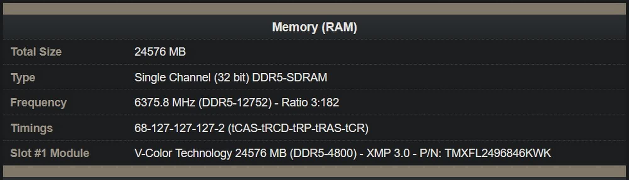Select the Single Channel (32 bit) text
Image resolution: width=629 pixels, height=180 pixels.
point(192,77)
